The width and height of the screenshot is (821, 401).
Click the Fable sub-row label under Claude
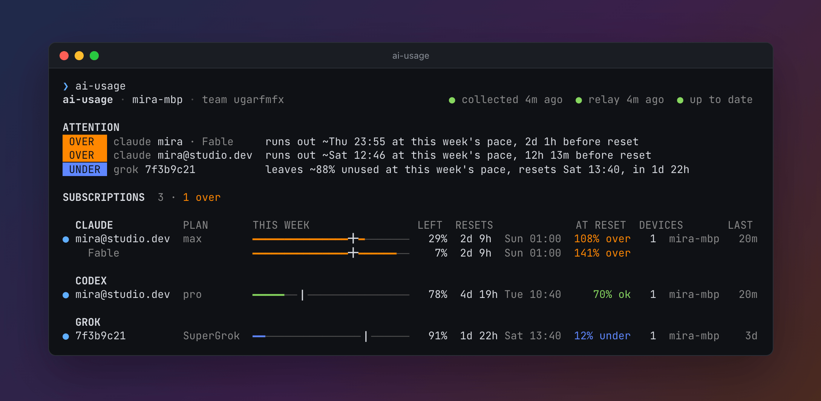(104, 253)
